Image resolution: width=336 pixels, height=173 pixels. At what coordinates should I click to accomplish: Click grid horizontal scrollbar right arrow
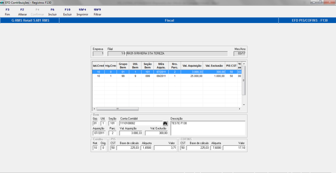pos(240,109)
